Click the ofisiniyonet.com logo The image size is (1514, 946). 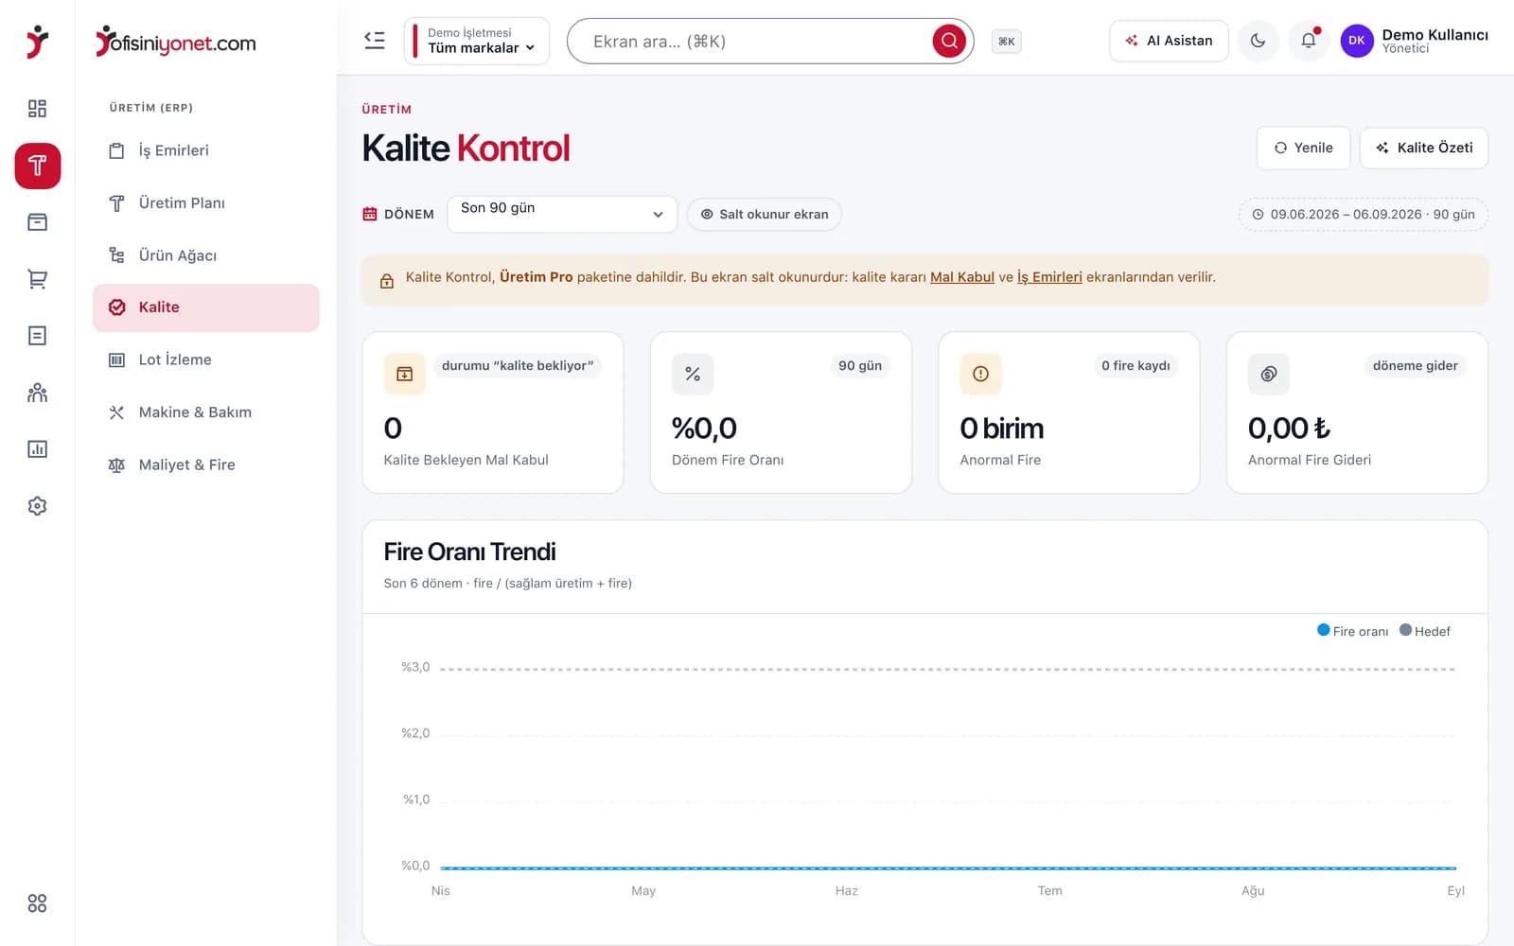pyautogui.click(x=176, y=42)
